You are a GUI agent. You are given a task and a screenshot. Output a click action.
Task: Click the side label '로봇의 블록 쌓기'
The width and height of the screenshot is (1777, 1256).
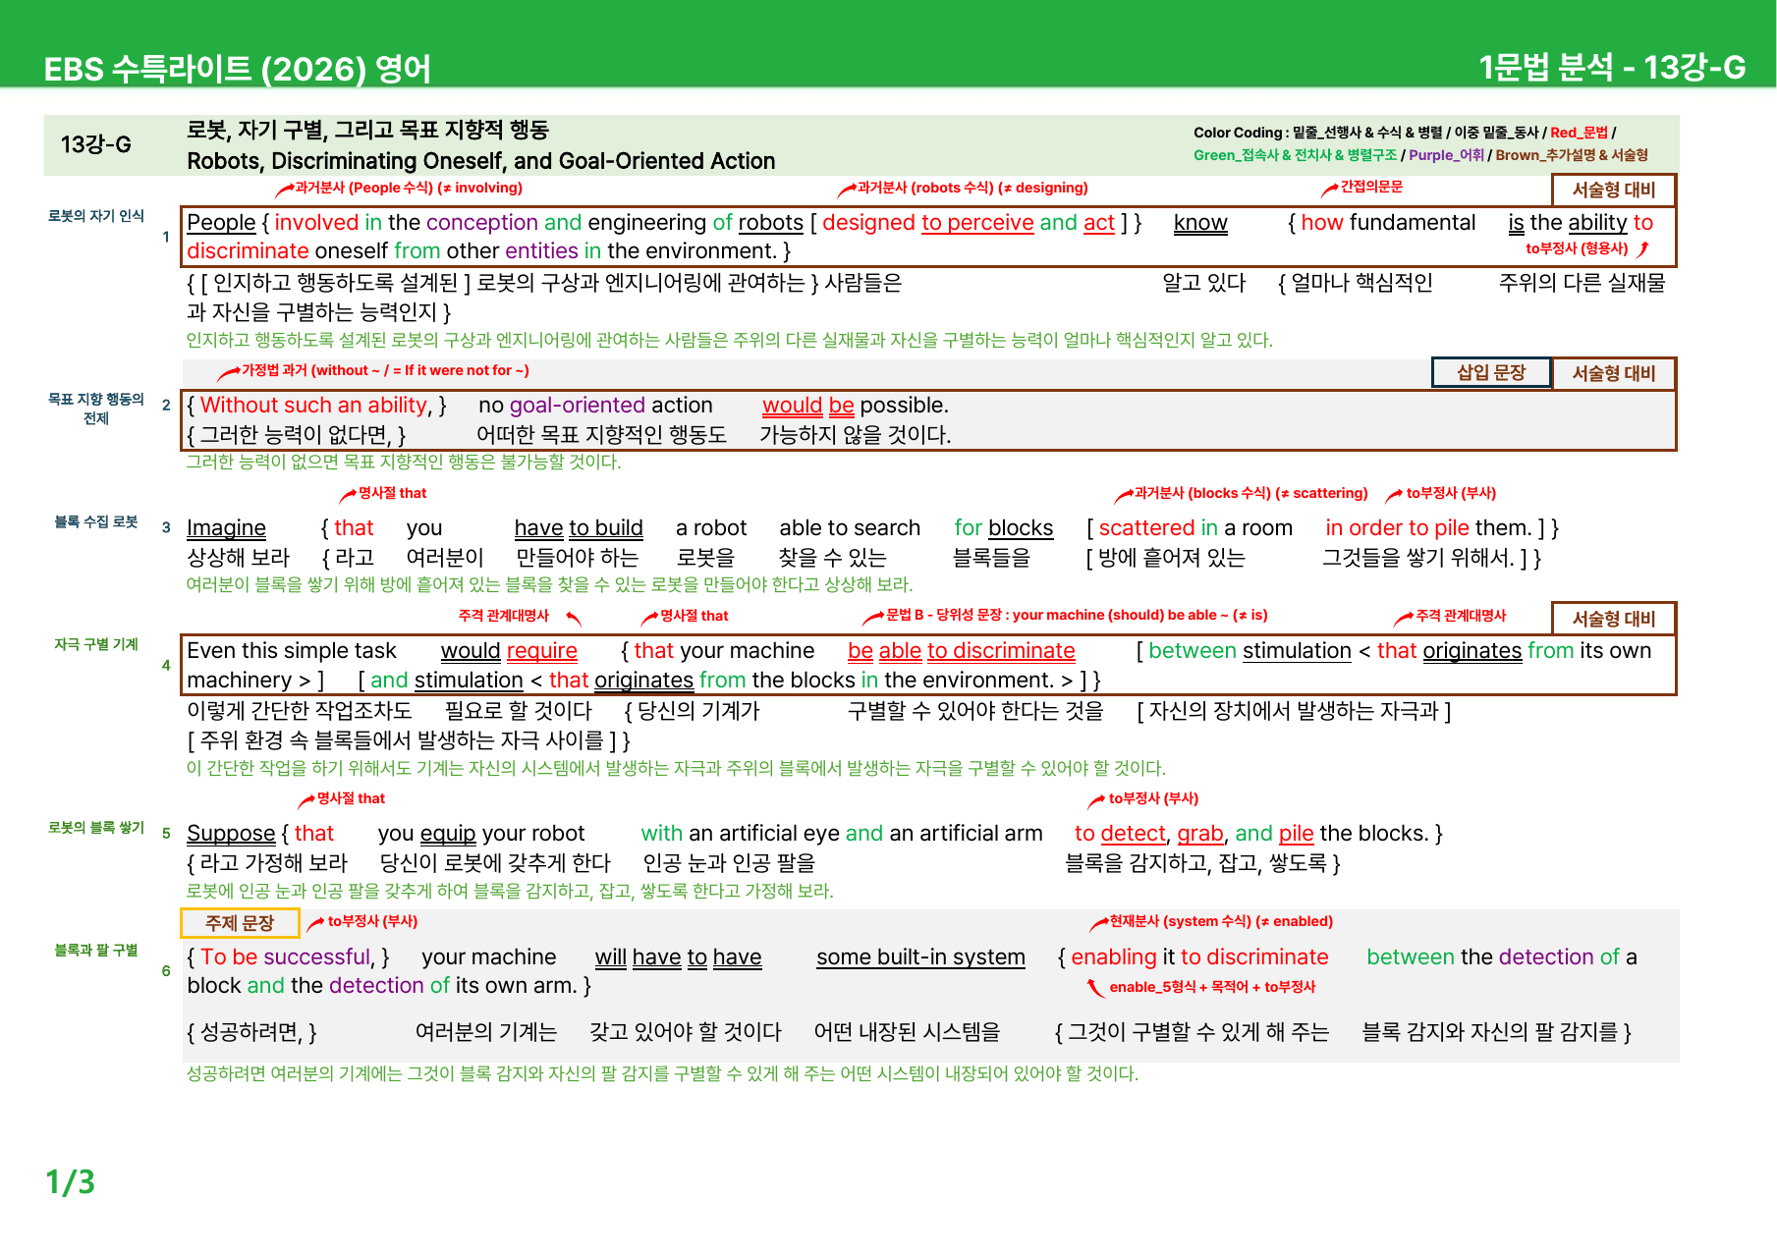[96, 827]
